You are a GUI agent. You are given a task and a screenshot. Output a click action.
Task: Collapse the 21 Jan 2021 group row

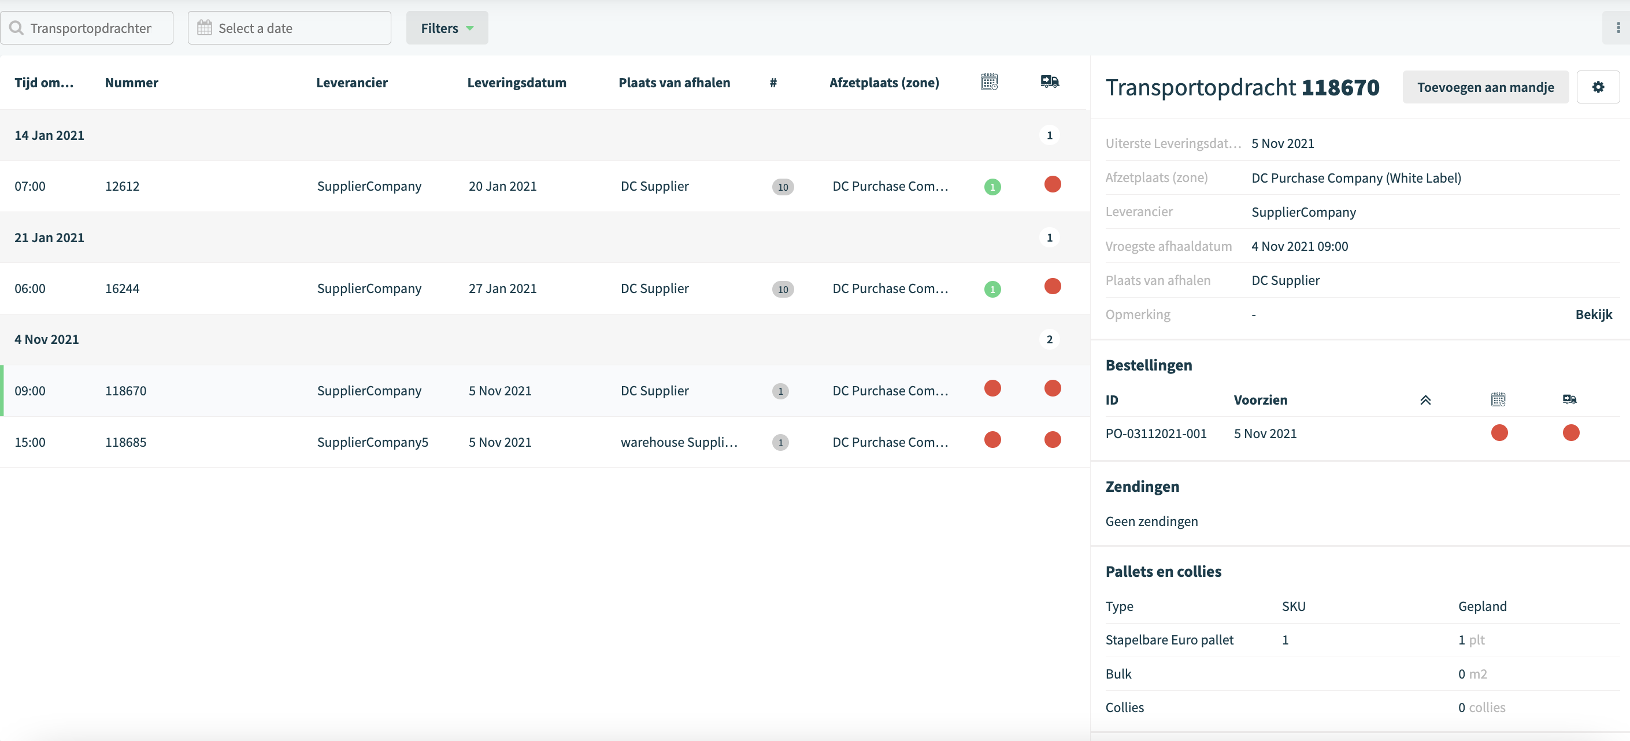(x=544, y=238)
